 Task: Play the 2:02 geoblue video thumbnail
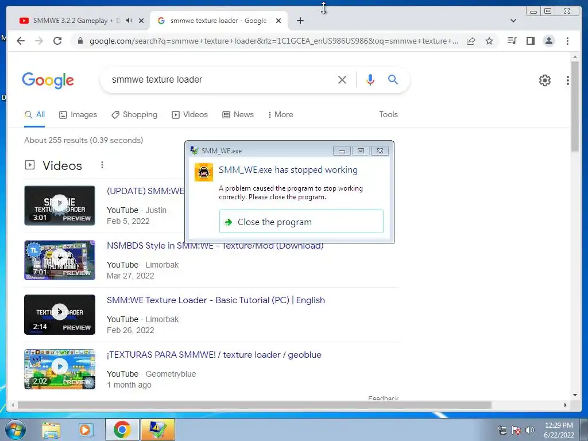(x=60, y=369)
